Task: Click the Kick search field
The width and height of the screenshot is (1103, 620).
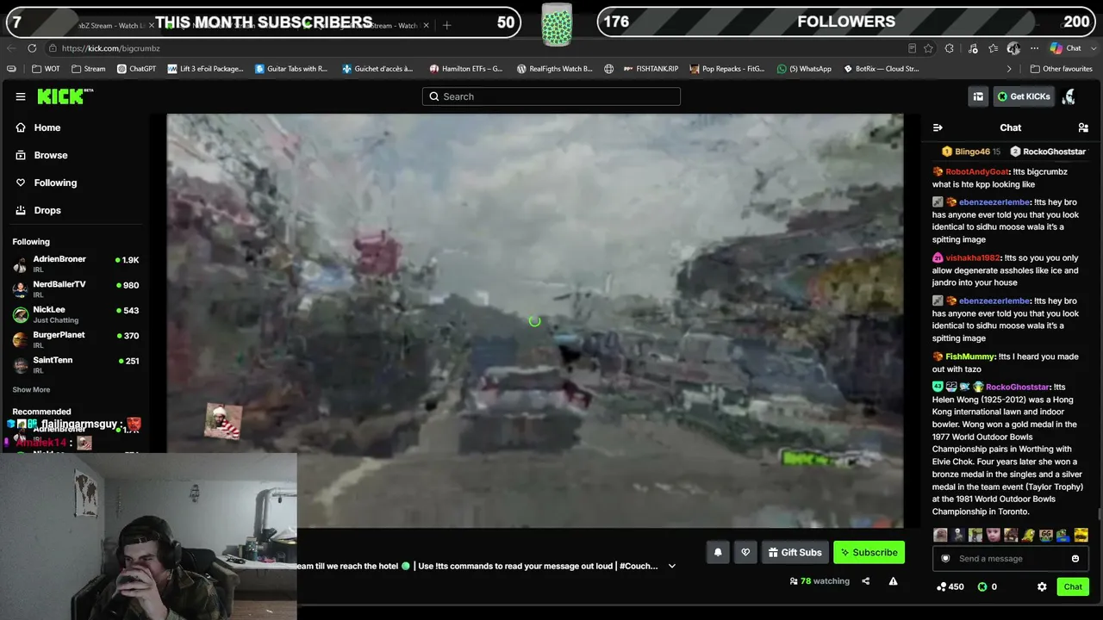Action: (551, 96)
